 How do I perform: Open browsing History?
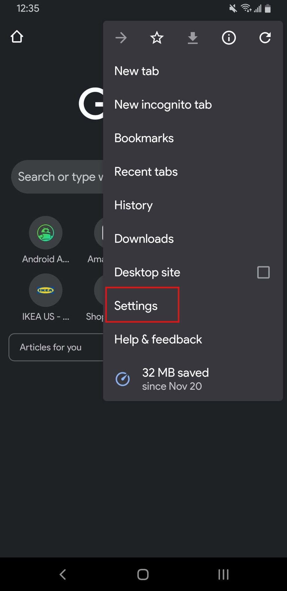pos(133,205)
